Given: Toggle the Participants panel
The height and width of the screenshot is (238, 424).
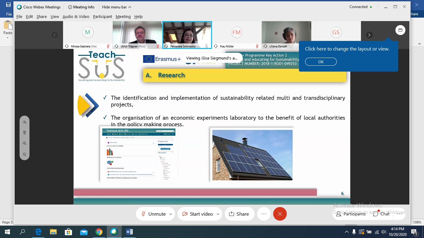Looking at the screenshot, I should pyautogui.click(x=351, y=214).
